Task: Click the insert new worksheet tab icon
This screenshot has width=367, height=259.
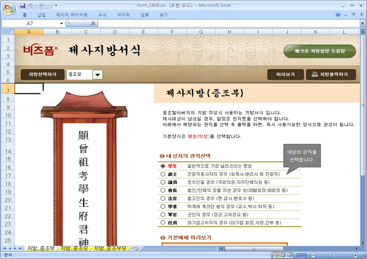Action: [135, 248]
